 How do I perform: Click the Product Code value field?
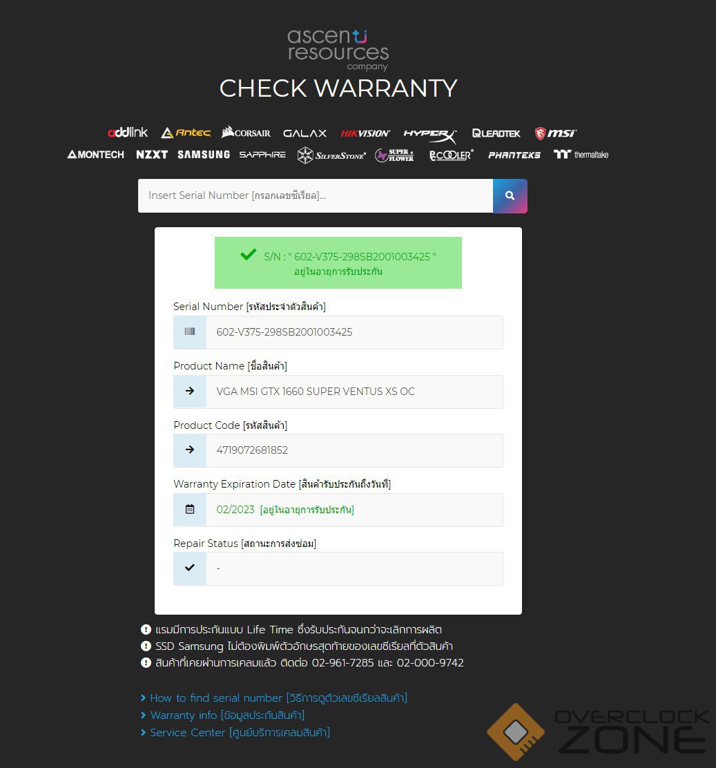tap(355, 450)
